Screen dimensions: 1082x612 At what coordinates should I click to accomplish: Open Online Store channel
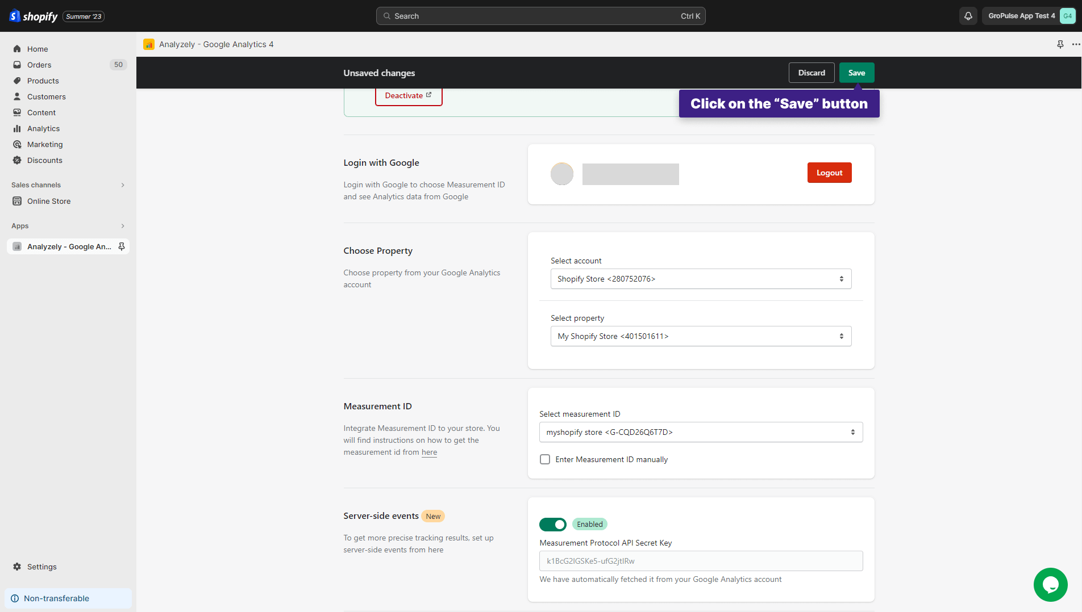49,201
